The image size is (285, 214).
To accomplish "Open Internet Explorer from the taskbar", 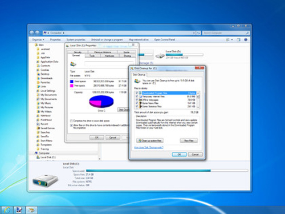I will click(7, 210).
